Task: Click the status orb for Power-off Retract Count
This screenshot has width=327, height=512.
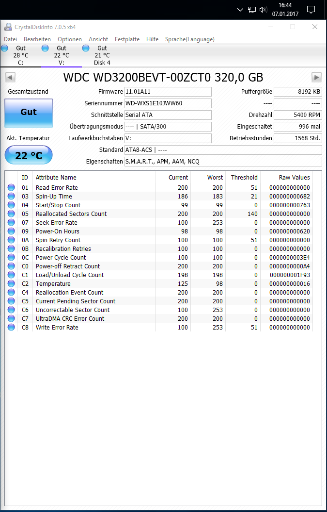Action: [x=12, y=266]
